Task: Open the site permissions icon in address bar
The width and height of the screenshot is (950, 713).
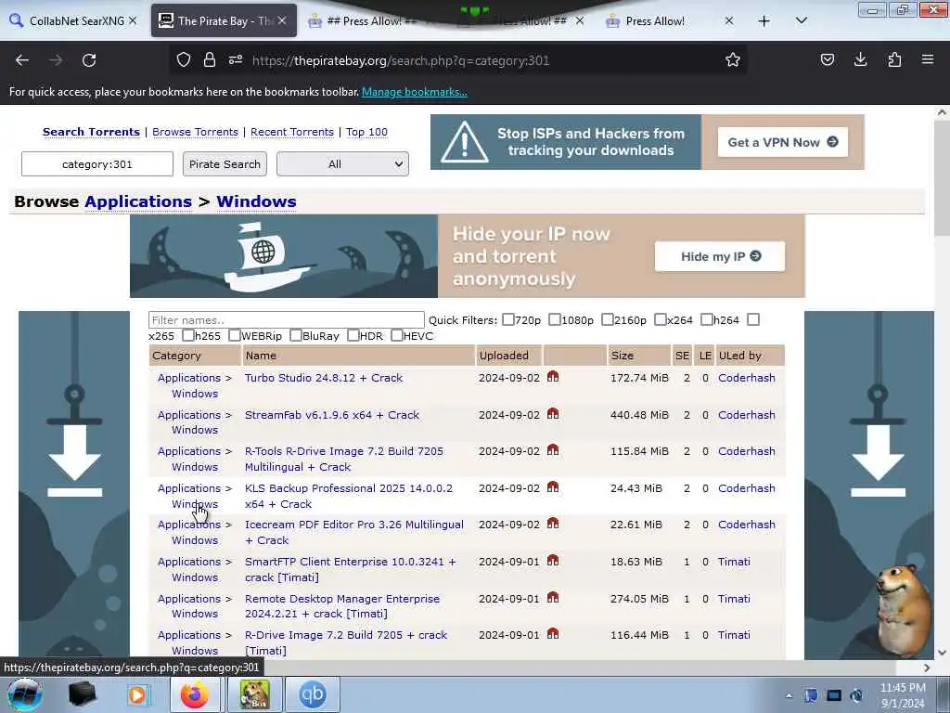Action: click(x=236, y=59)
